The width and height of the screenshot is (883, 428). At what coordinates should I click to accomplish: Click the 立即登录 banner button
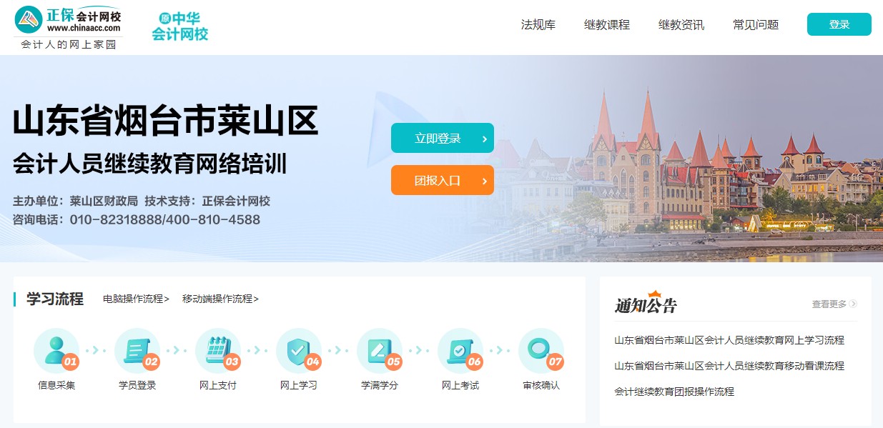(442, 139)
